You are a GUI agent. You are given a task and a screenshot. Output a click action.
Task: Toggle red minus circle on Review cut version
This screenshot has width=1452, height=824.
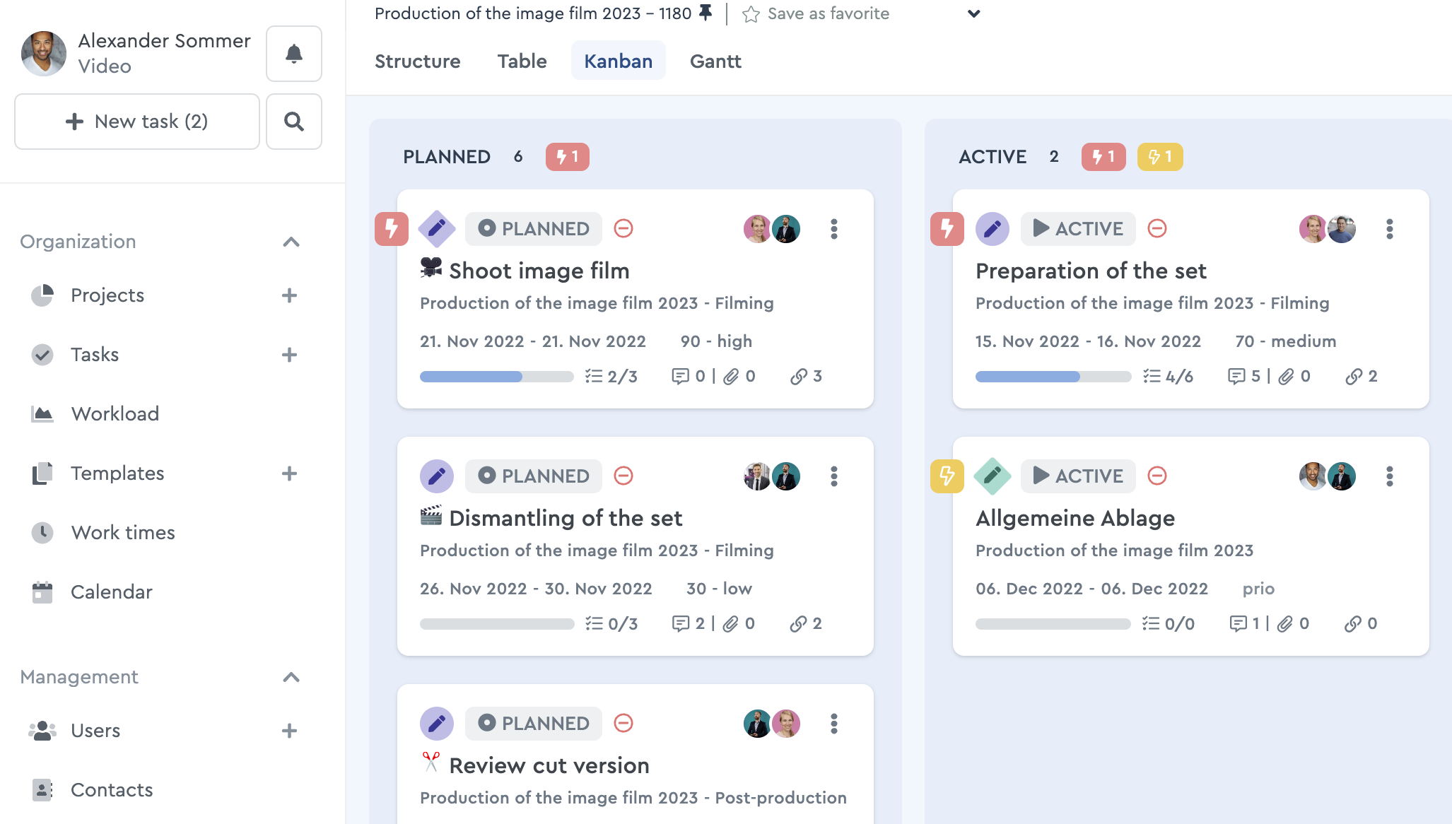click(x=623, y=724)
